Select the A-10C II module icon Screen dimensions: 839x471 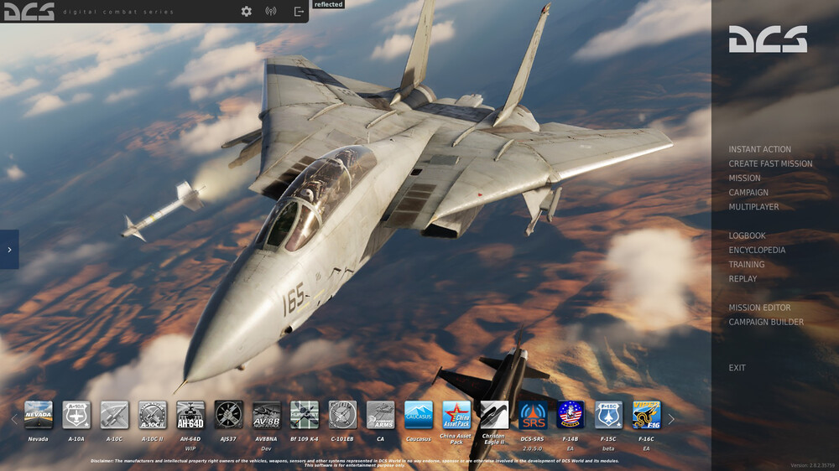[x=153, y=415]
